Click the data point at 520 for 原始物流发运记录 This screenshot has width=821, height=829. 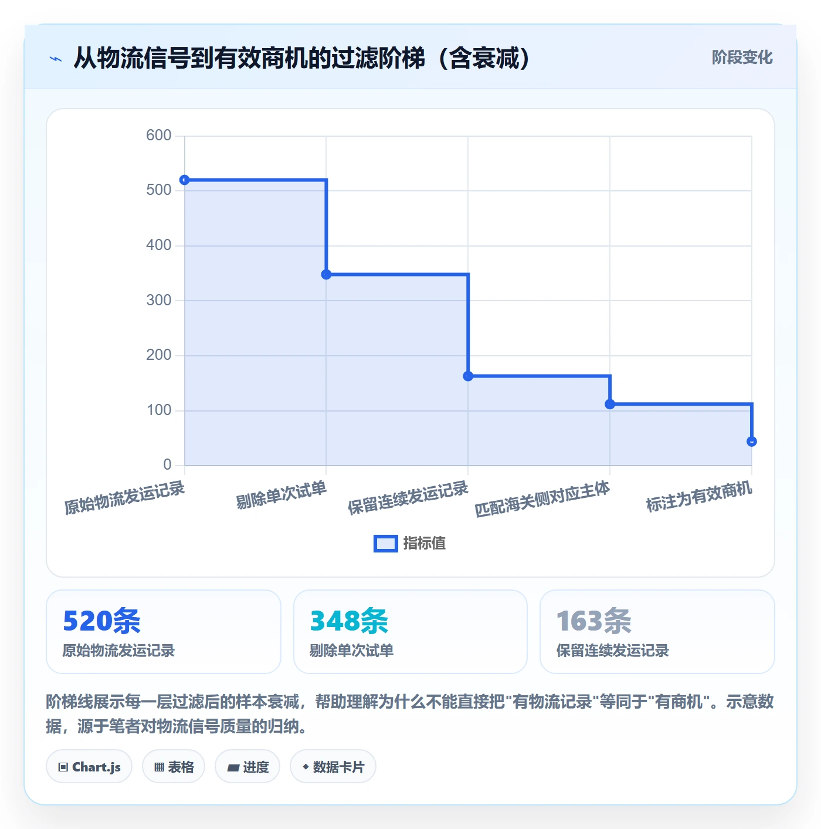click(x=185, y=180)
